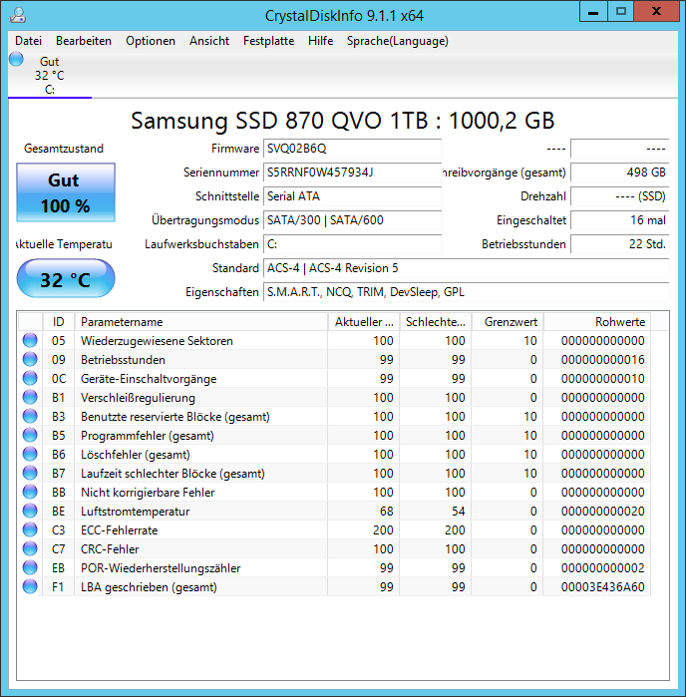Maximize the CrystalDiskInfo window

(x=620, y=11)
